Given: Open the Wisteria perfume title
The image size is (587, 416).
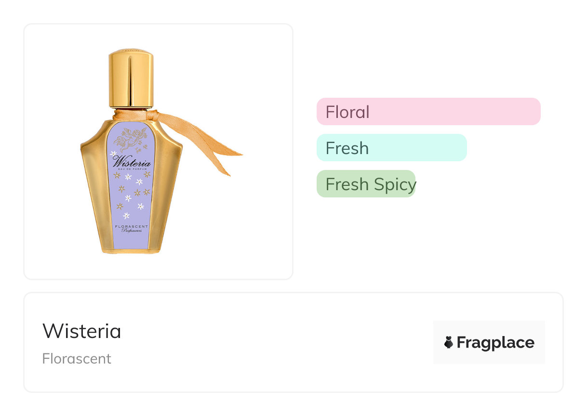Looking at the screenshot, I should (x=82, y=331).
